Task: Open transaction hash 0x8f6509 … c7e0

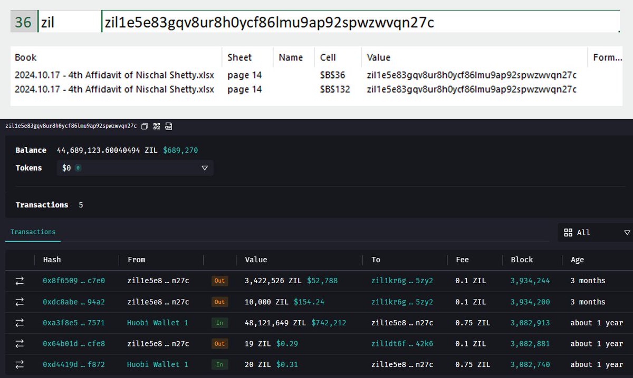Action: [x=74, y=281]
